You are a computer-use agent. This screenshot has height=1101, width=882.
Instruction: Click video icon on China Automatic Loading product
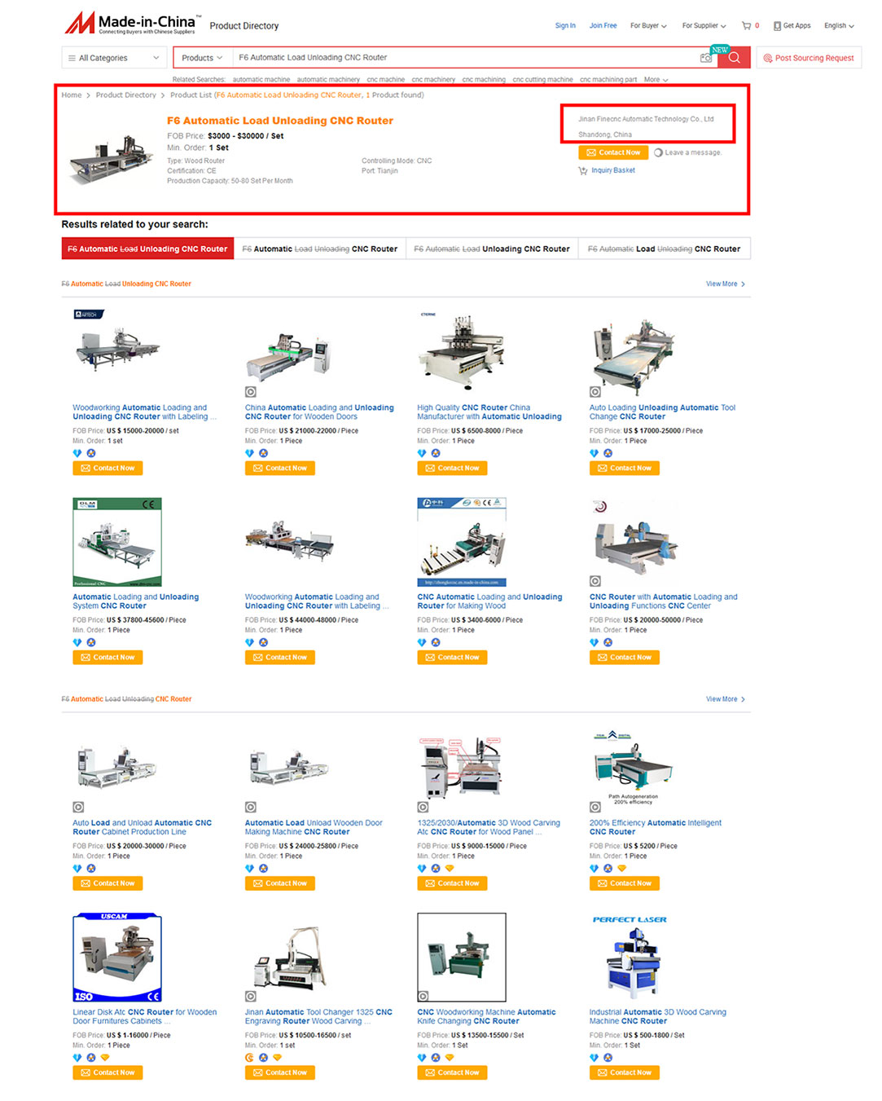coord(251,392)
